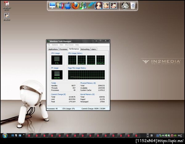Maximize the Windows Task Manager window

click(101, 41)
